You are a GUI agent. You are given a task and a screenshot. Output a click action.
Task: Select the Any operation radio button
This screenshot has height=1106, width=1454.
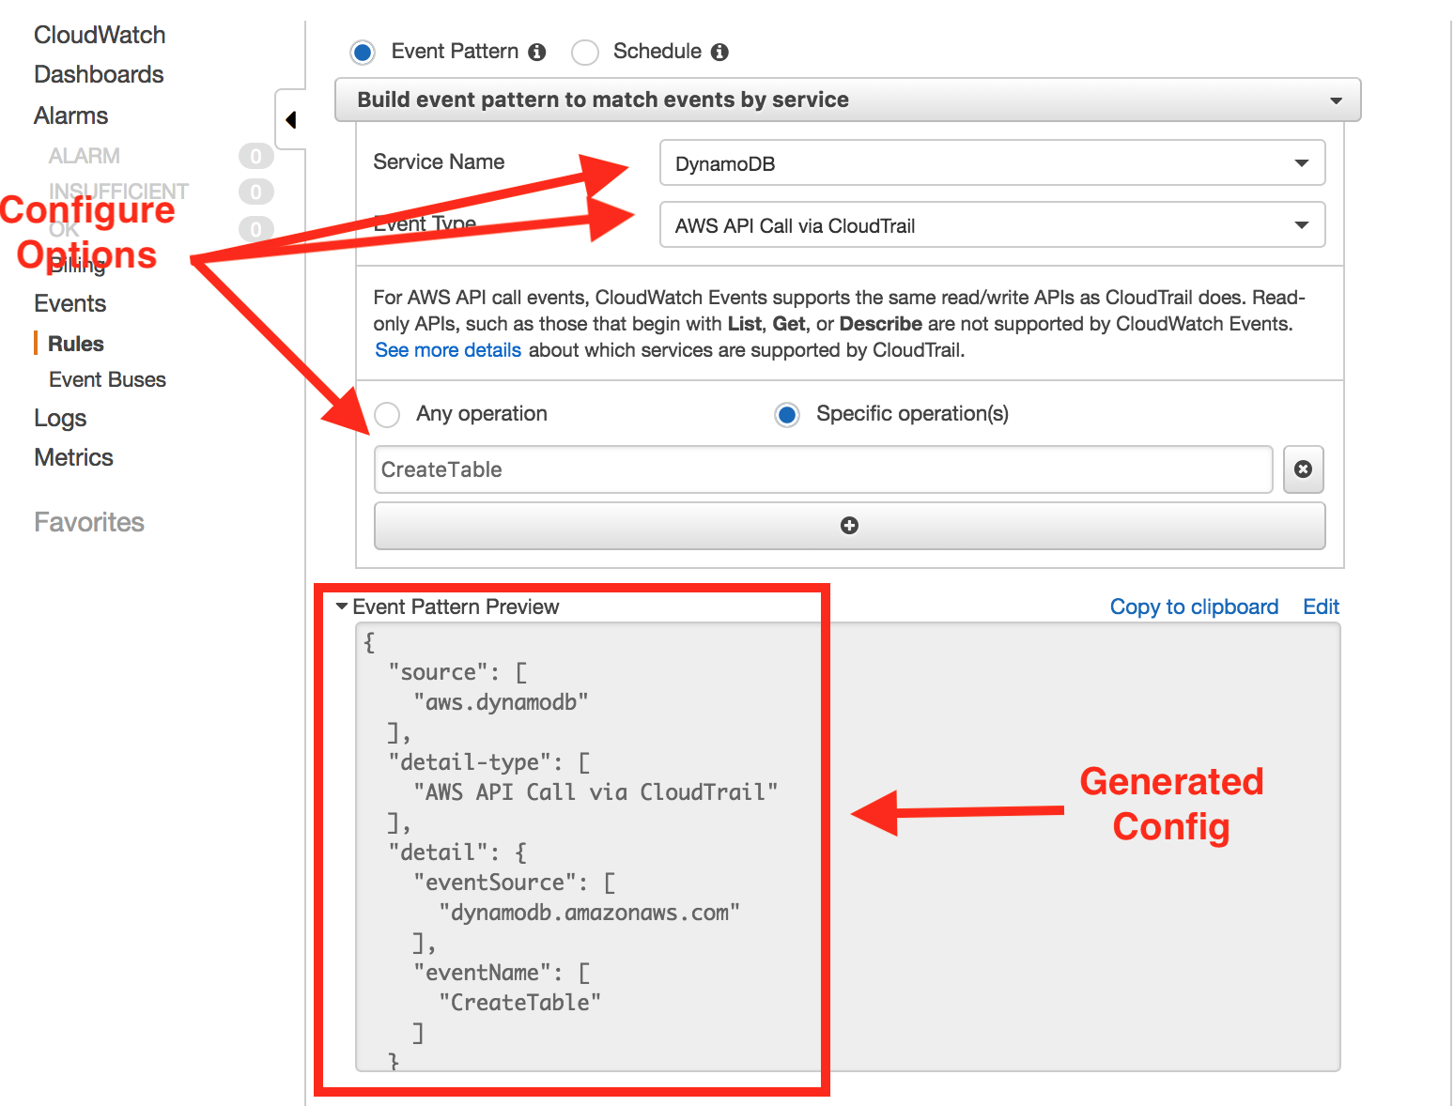(386, 414)
